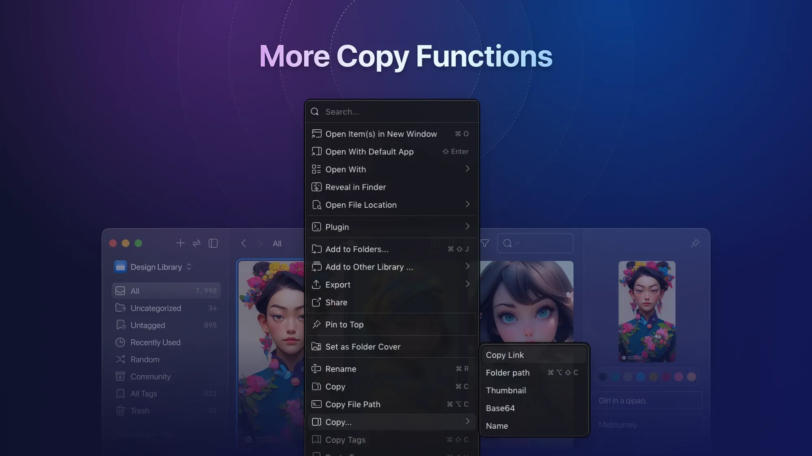Pick the magenta color swatch in the inspector
This screenshot has width=812, height=456.
(x=666, y=377)
